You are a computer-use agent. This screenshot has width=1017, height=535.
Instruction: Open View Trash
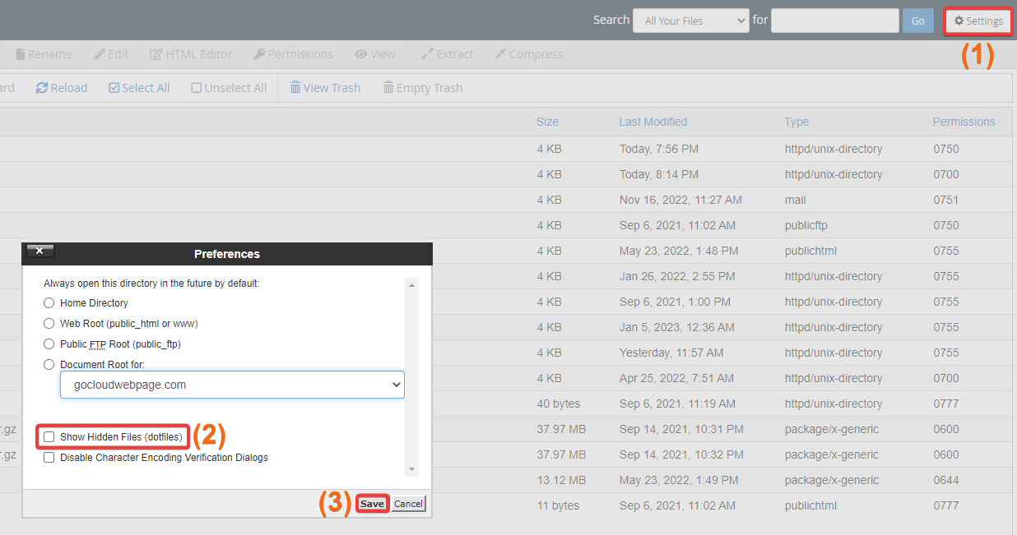[x=325, y=88]
